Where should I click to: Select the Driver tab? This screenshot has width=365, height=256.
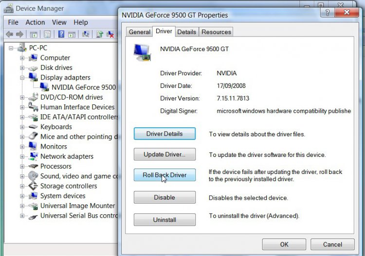coord(164,31)
